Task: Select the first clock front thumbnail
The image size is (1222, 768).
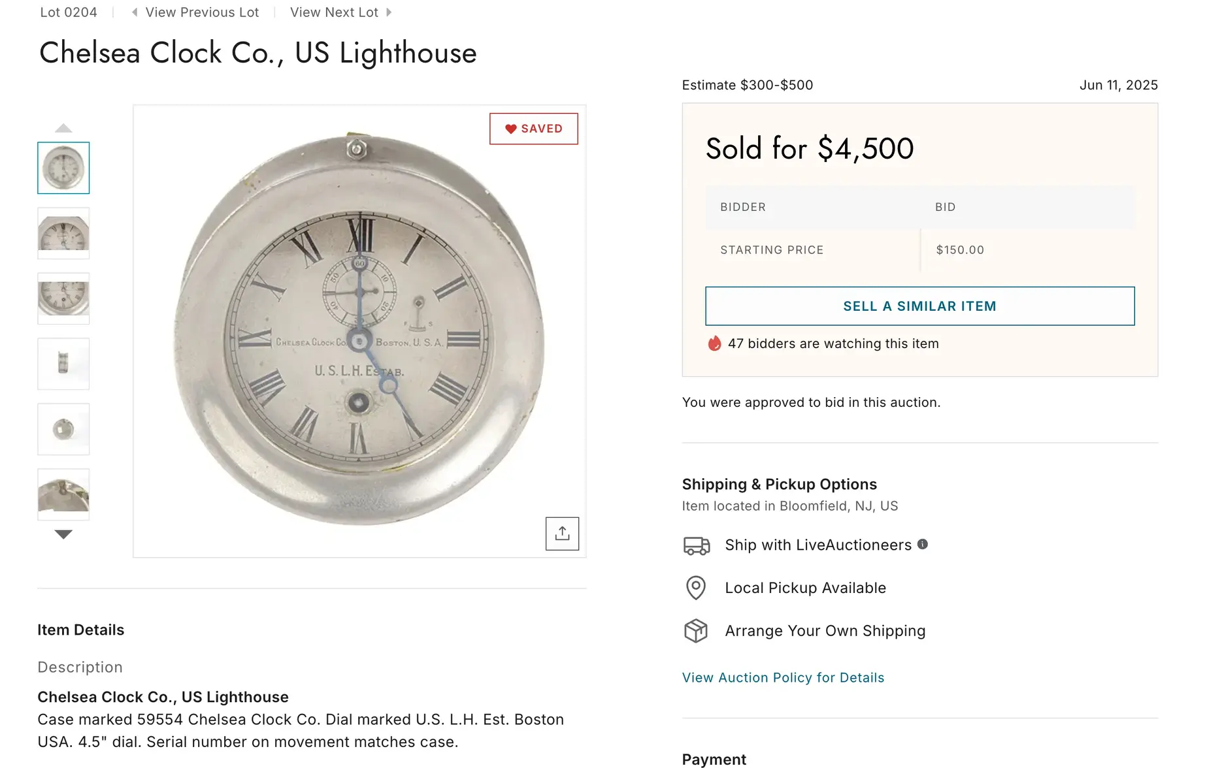Action: coord(63,168)
